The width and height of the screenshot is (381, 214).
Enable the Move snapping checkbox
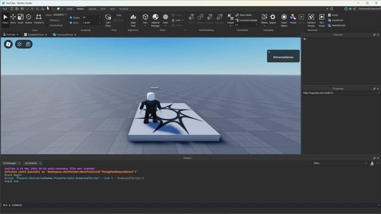71,23
